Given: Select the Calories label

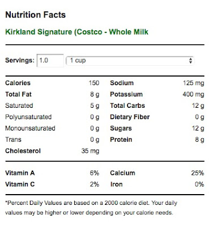Looking at the screenshot, I should pyautogui.click(x=18, y=83).
